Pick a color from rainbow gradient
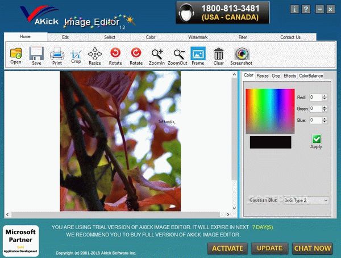Viewport: 341px width, 258px height. click(x=270, y=111)
